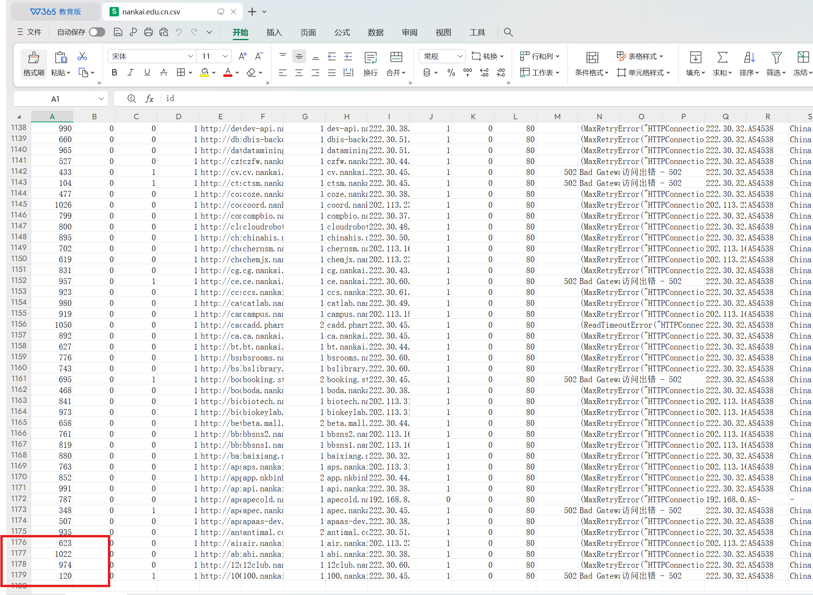The image size is (813, 595).
Task: Click the Wrap text (换行) icon
Action: 370,58
